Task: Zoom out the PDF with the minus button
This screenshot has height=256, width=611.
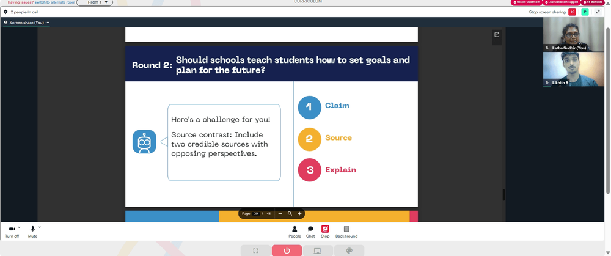Action: click(x=280, y=213)
